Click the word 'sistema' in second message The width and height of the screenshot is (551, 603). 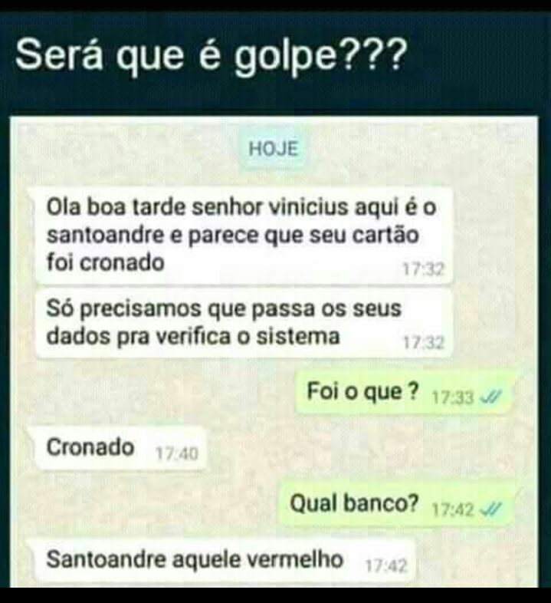pyautogui.click(x=298, y=337)
